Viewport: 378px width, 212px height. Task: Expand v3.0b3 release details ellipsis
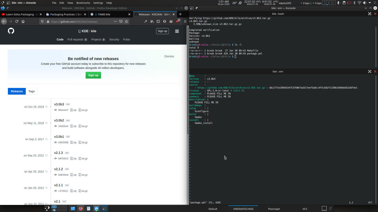(x=68, y=104)
